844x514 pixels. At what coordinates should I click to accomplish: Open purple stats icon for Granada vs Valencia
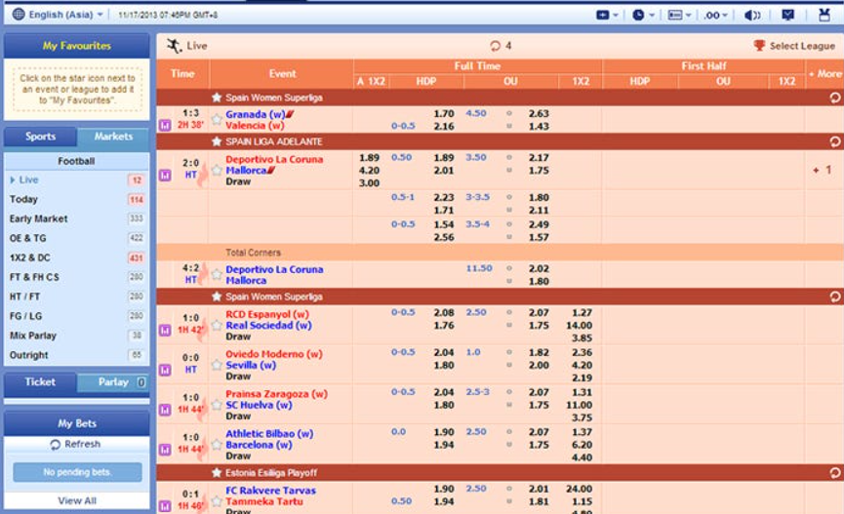tap(165, 126)
